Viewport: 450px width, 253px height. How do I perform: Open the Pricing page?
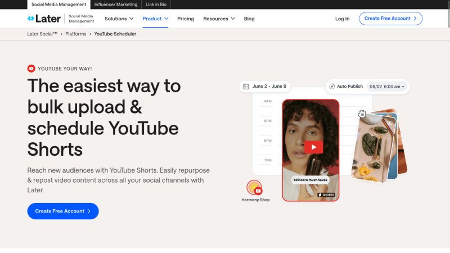[x=186, y=19]
